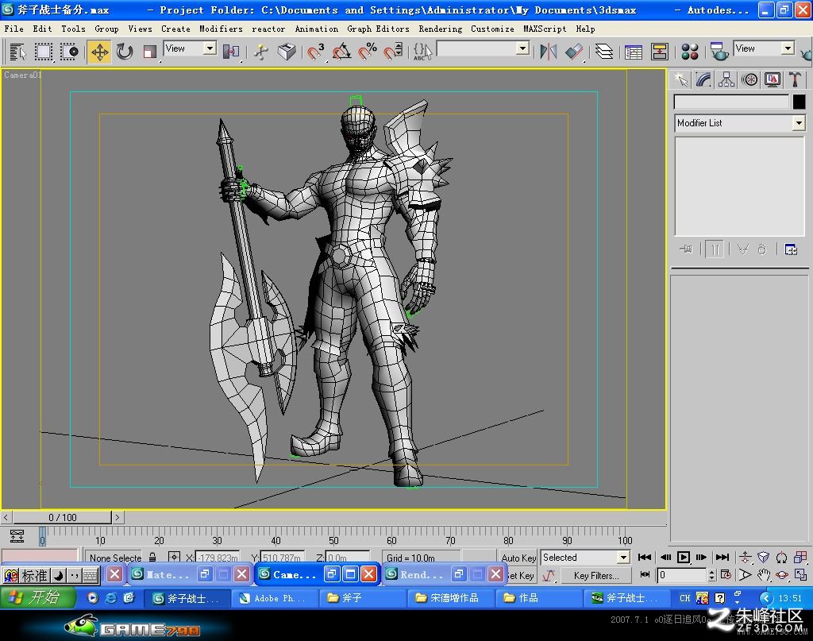Open the render type View dropdown

point(765,48)
